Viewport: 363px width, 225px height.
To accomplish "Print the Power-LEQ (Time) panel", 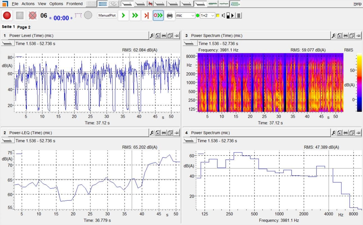I will (164, 133).
